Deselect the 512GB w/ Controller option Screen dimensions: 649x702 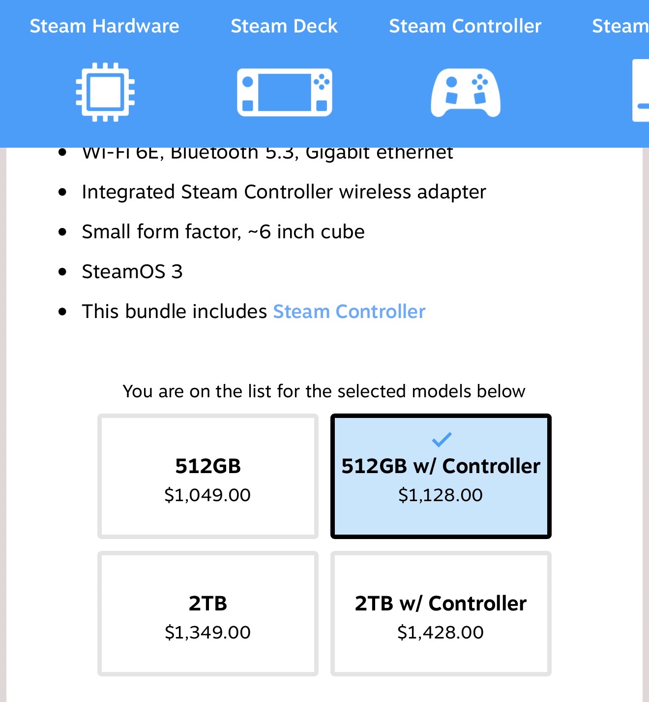(441, 477)
